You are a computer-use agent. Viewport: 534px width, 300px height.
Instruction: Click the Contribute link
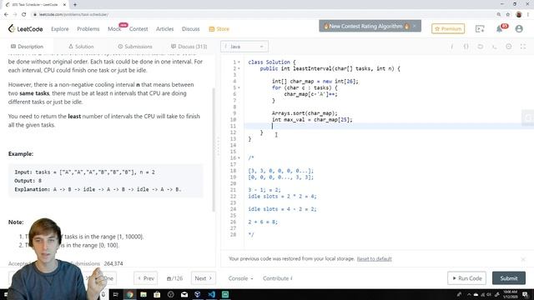[278, 278]
